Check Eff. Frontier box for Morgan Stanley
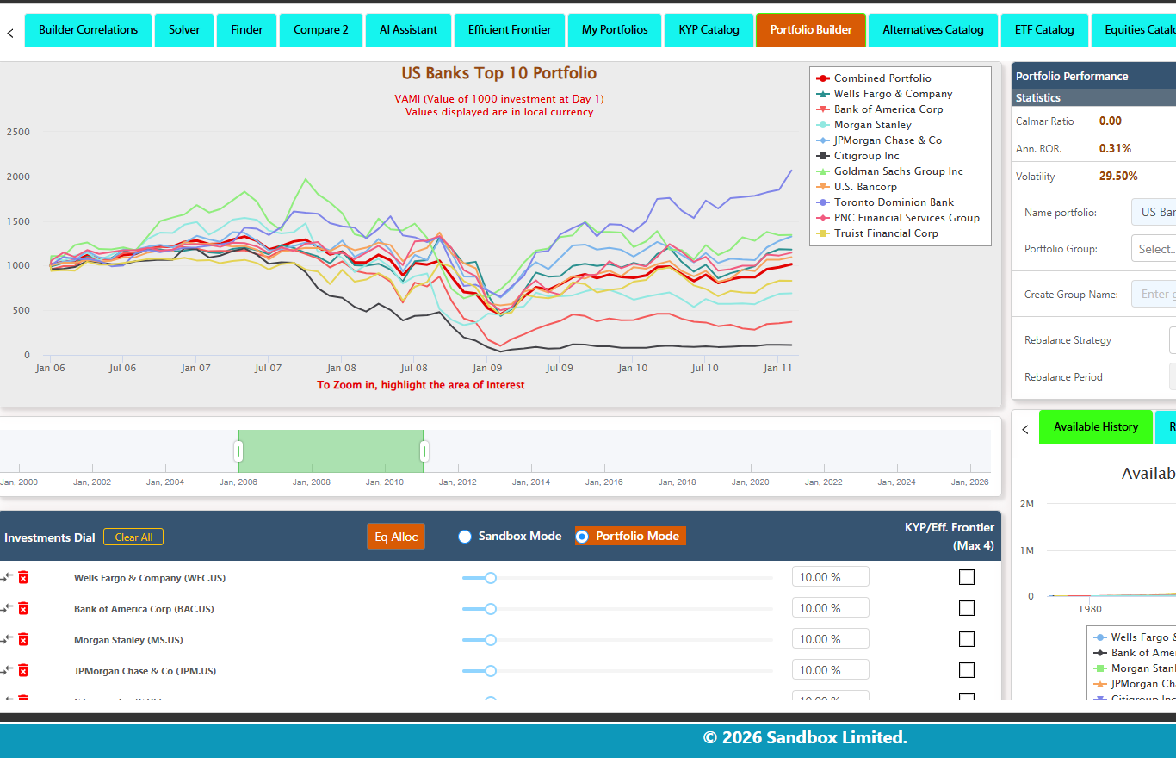Screen dimensions: 1176x758 967,639
